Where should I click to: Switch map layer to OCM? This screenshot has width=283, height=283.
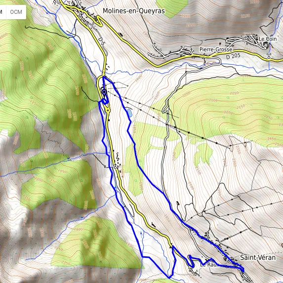point(16,12)
